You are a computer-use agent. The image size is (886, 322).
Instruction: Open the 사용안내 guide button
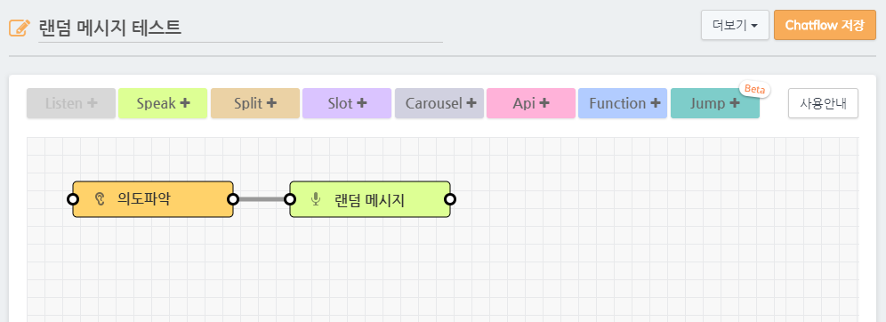(x=823, y=103)
